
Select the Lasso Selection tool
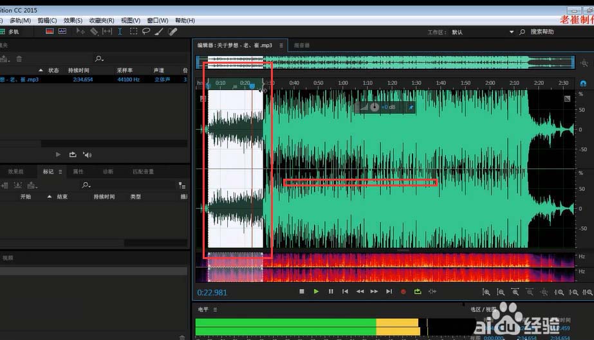tap(146, 31)
